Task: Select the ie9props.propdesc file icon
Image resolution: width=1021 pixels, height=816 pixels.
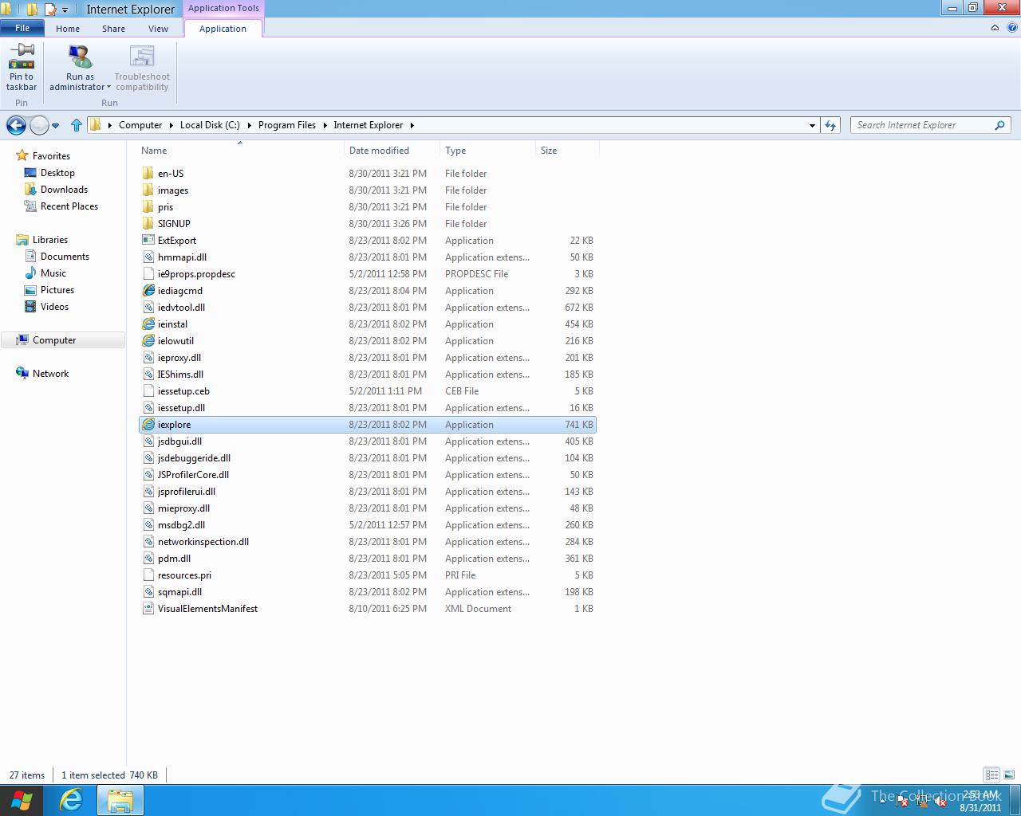Action: [148, 274]
